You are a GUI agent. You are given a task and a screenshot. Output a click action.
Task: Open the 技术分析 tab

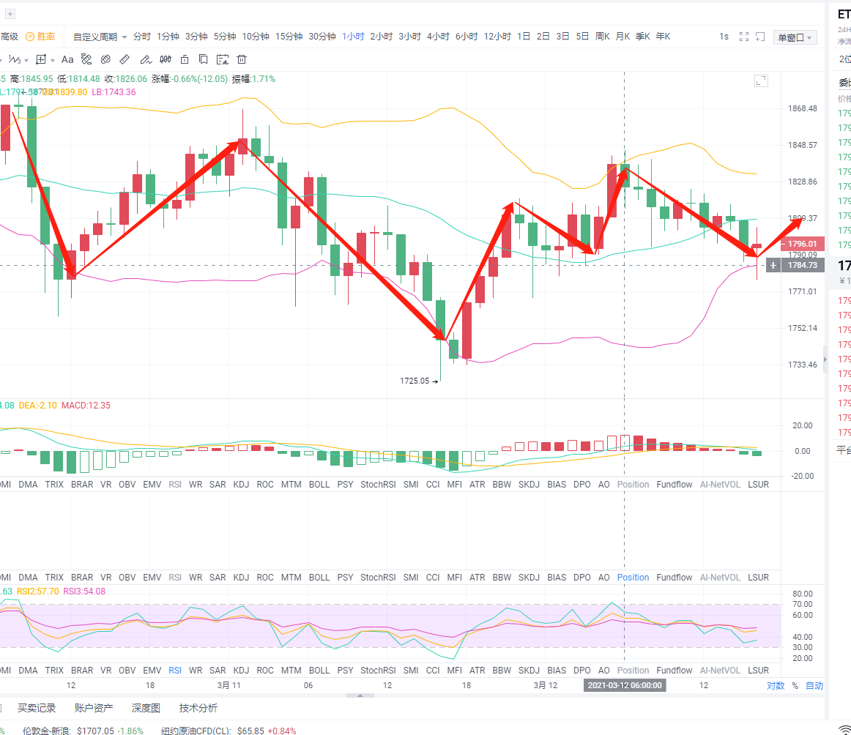click(198, 708)
